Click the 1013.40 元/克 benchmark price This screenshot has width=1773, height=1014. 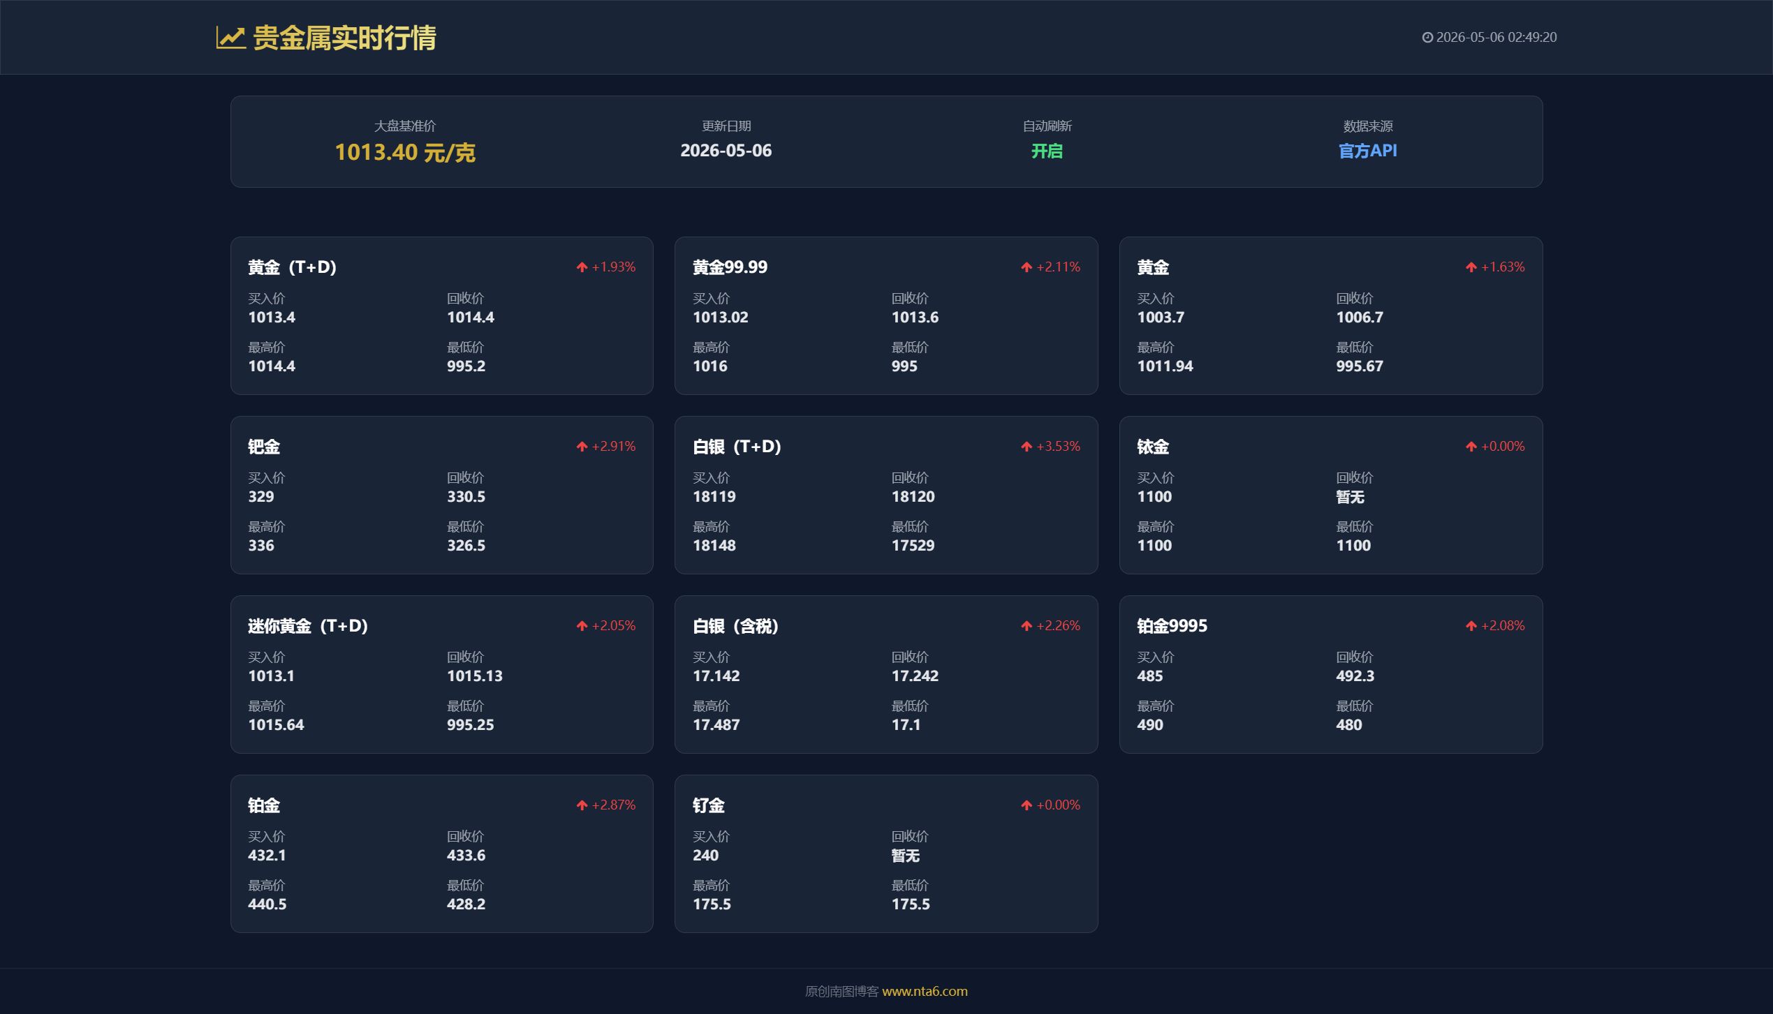point(405,152)
